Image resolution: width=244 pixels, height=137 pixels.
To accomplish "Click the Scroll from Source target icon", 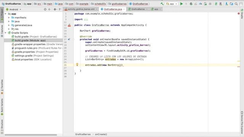I will click(x=45, y=9).
